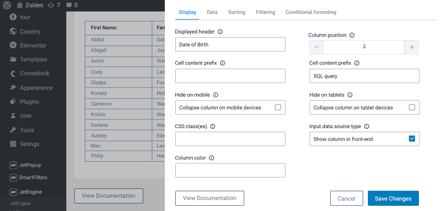Click the Cameron table cell

pos(118,104)
